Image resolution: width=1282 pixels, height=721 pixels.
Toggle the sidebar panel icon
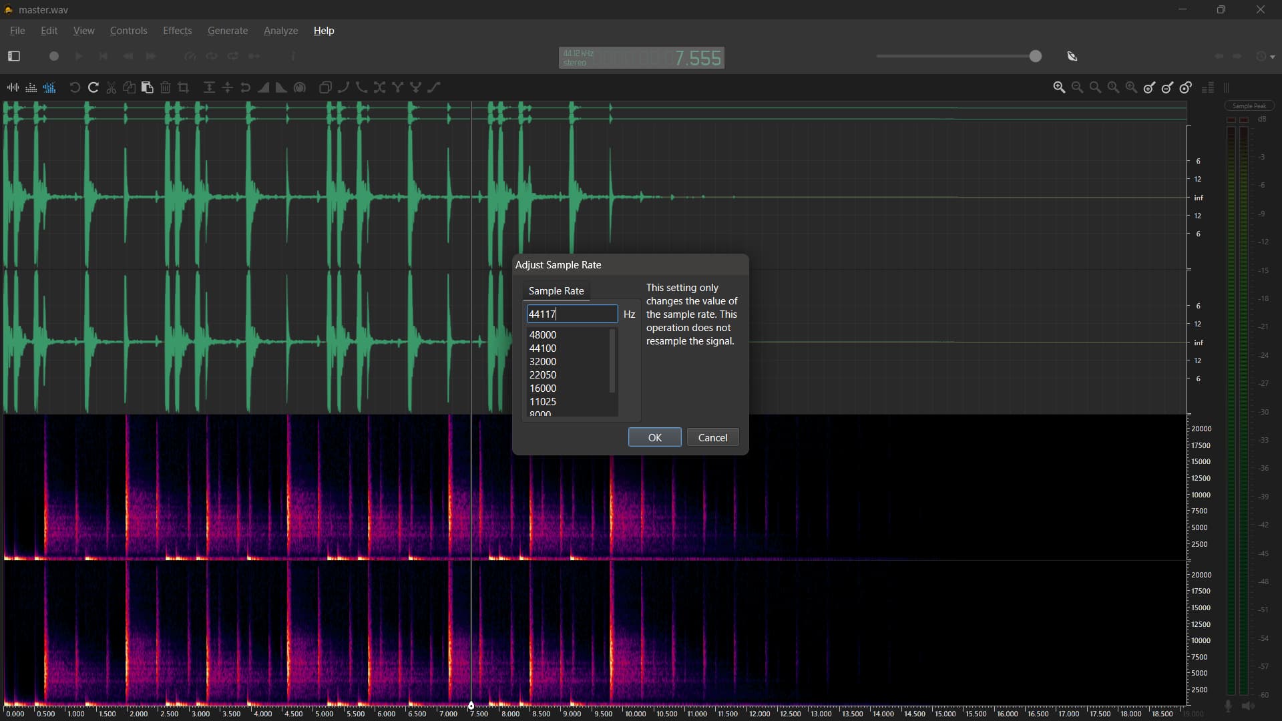14,57
